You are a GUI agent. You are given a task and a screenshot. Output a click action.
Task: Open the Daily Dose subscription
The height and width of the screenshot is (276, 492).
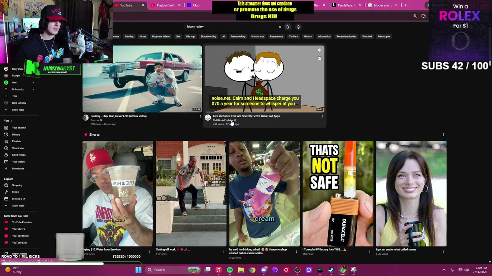pyautogui.click(x=17, y=69)
